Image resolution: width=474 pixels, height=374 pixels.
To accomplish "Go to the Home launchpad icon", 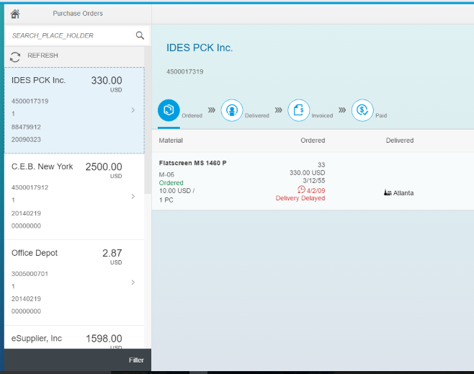I will click(15, 14).
